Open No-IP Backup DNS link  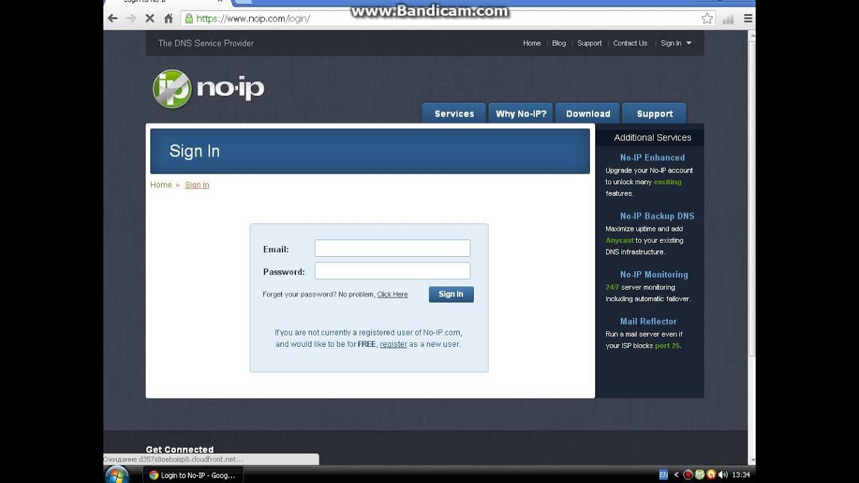[x=657, y=216]
